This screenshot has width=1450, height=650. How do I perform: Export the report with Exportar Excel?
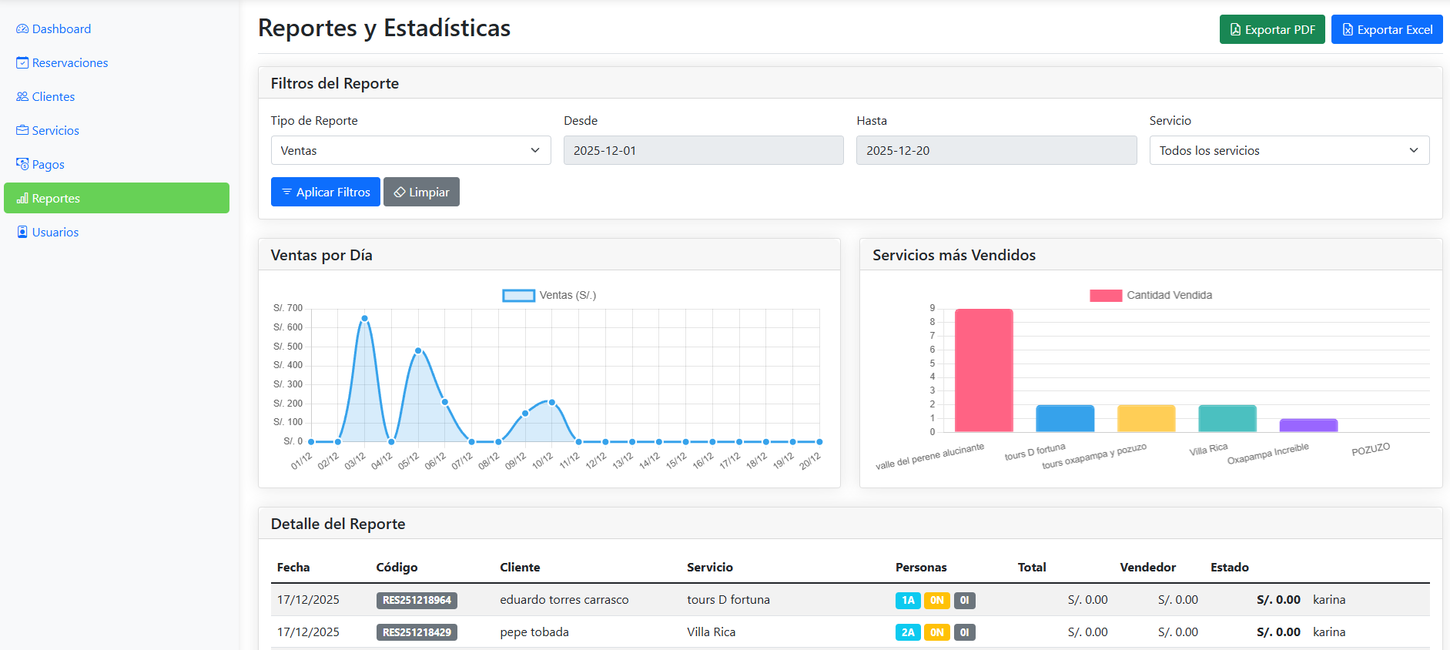[1386, 30]
